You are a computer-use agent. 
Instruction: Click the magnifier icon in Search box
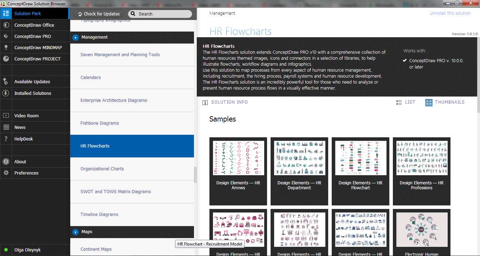pyautogui.click(x=133, y=14)
